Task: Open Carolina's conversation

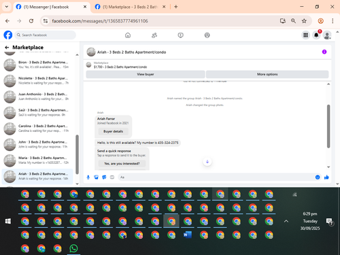Action: 37,129
